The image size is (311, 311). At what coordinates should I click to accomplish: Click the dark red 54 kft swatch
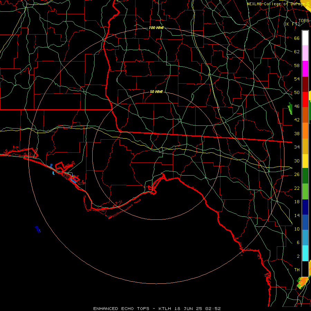tap(305, 84)
